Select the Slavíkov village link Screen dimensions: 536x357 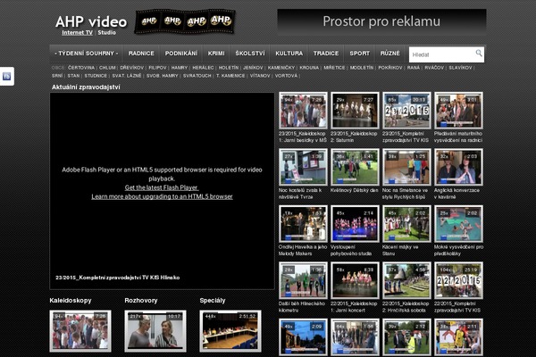pos(460,68)
